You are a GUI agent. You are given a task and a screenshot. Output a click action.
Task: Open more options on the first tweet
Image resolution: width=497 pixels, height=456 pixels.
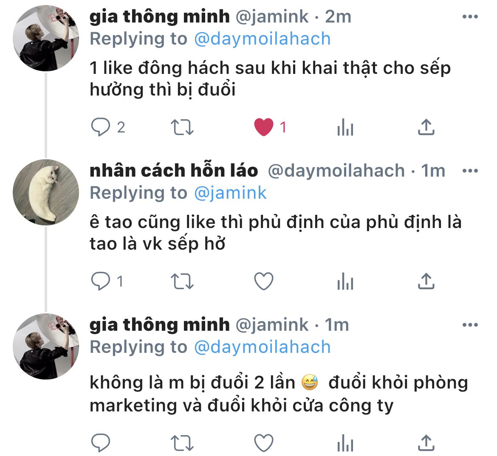(x=470, y=17)
